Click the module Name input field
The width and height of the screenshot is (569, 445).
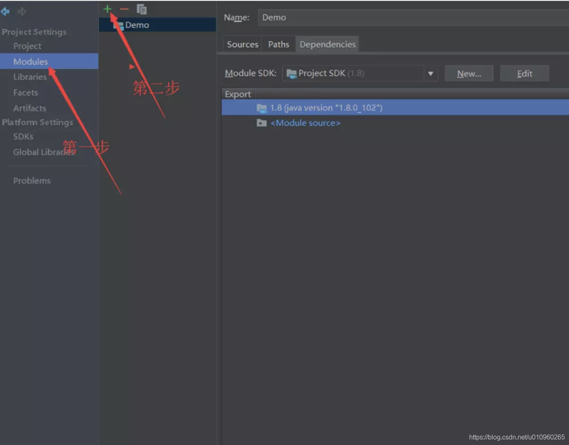(x=413, y=18)
